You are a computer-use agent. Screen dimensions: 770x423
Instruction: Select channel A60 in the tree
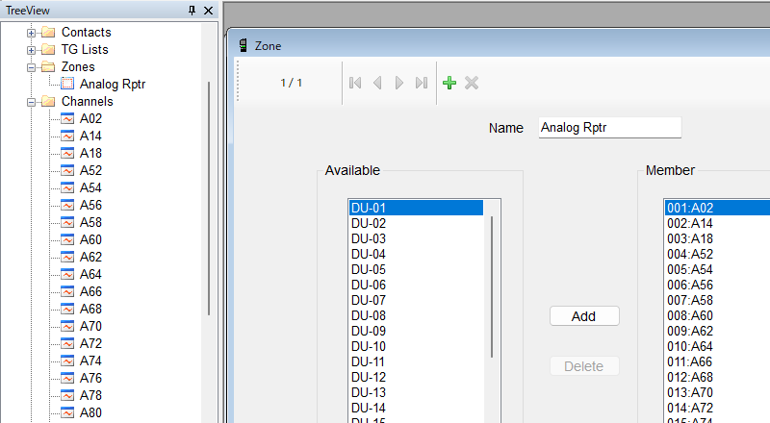click(90, 239)
